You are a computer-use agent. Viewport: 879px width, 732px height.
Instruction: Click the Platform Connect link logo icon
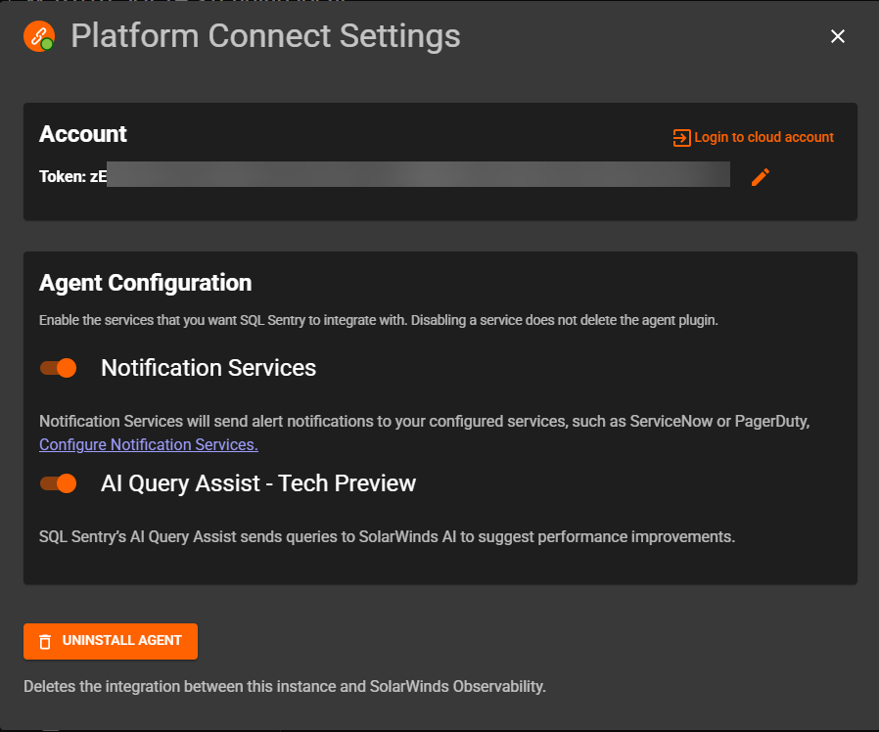(39, 37)
